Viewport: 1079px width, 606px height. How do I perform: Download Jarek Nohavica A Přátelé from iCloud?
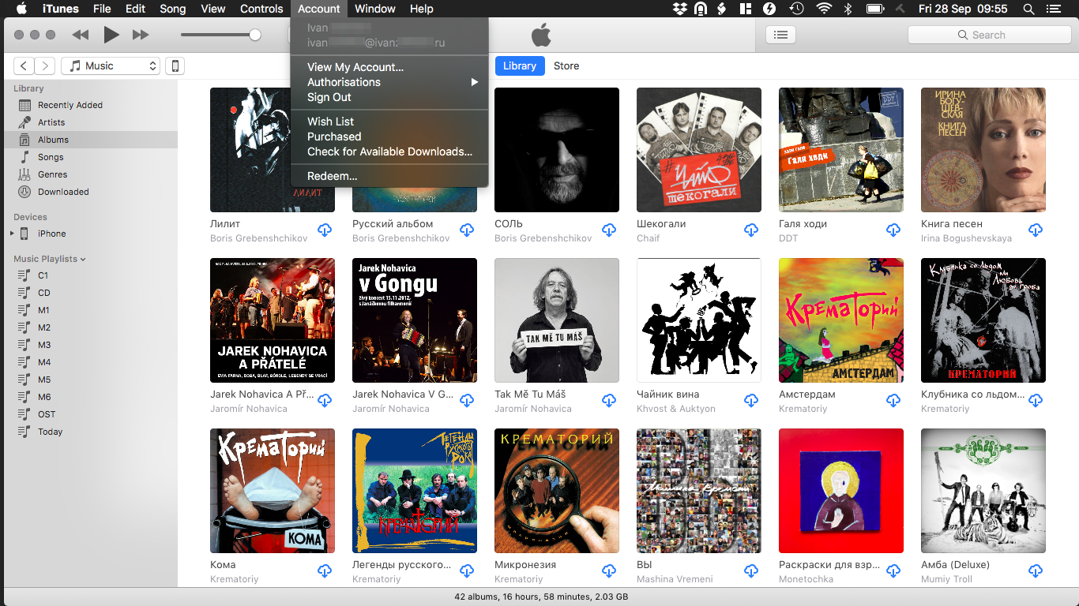tap(325, 401)
